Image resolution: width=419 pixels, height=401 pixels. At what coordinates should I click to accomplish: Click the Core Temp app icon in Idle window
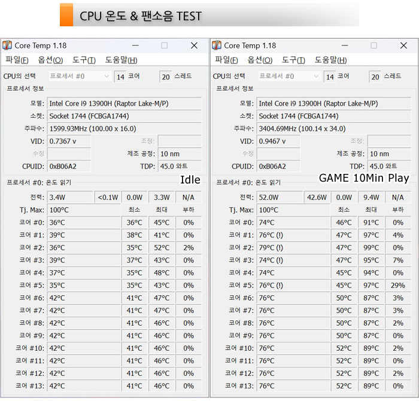[7, 45]
